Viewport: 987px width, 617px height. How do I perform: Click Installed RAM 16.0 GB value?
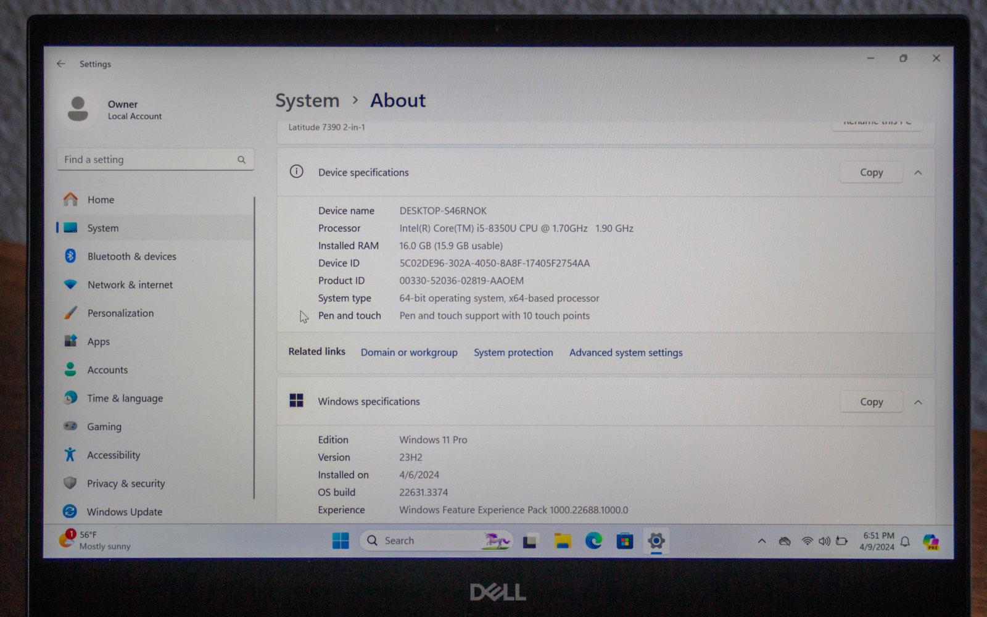click(451, 246)
